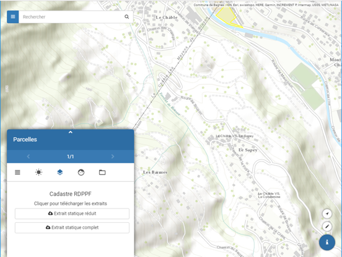The width and height of the screenshot is (342, 257).
Task: Click the Les Barmes map label
Action: click(x=155, y=173)
